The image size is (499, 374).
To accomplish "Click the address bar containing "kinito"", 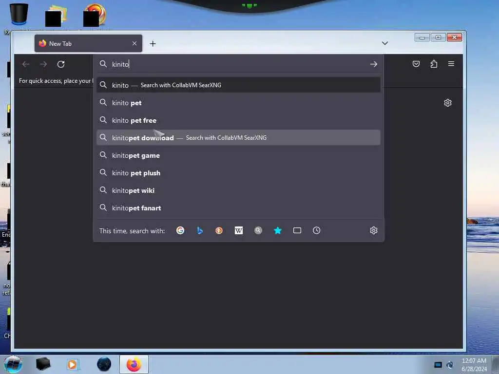I will [x=238, y=64].
